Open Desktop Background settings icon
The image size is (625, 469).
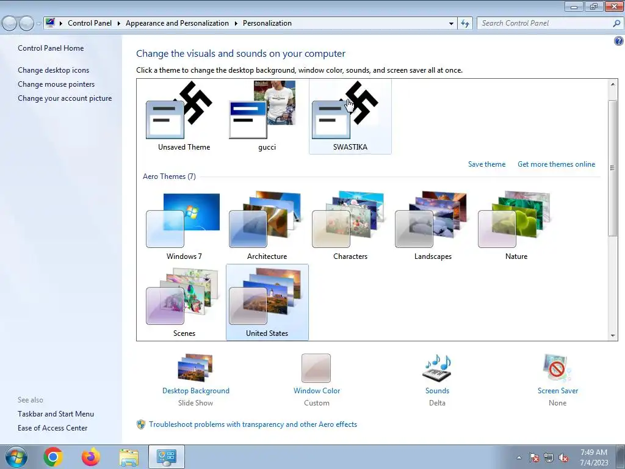(x=195, y=368)
